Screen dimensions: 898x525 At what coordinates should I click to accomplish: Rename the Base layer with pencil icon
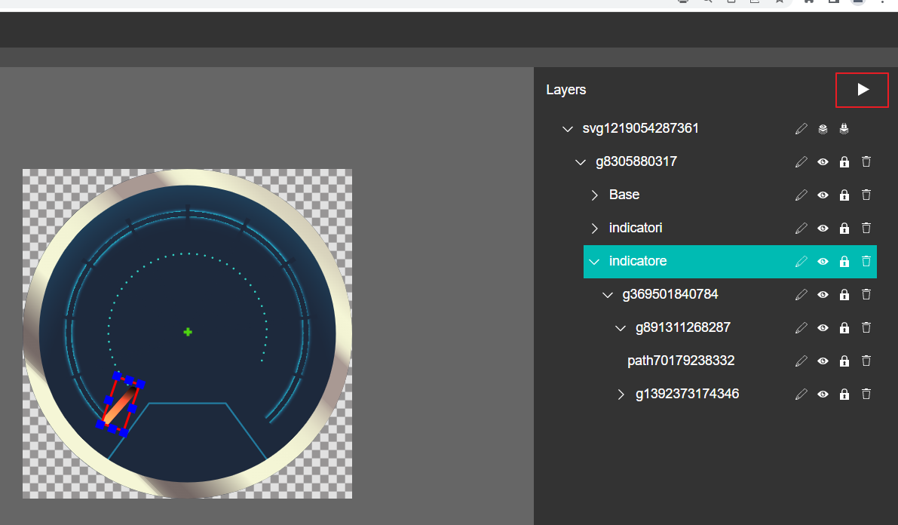click(801, 195)
